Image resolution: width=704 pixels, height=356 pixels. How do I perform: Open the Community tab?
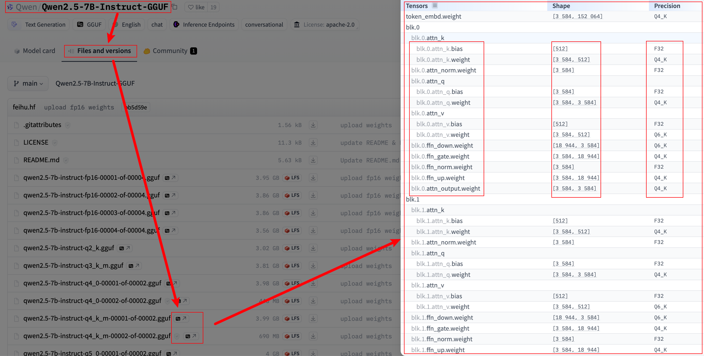point(170,51)
